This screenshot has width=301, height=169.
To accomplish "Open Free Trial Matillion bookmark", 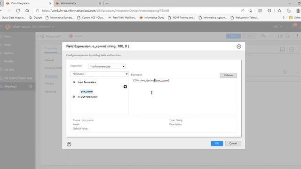I will pos(122,18).
